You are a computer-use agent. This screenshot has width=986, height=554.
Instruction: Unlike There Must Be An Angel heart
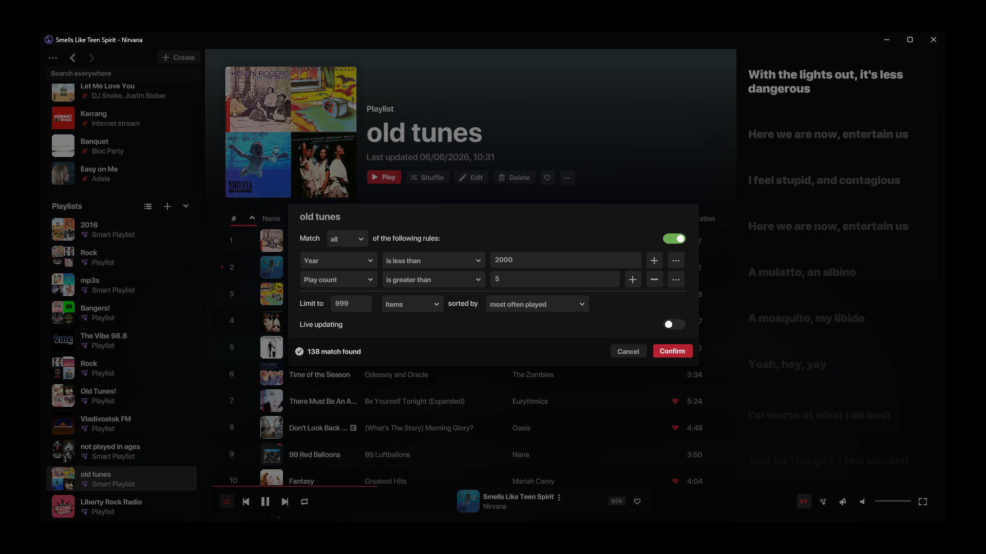(x=675, y=401)
